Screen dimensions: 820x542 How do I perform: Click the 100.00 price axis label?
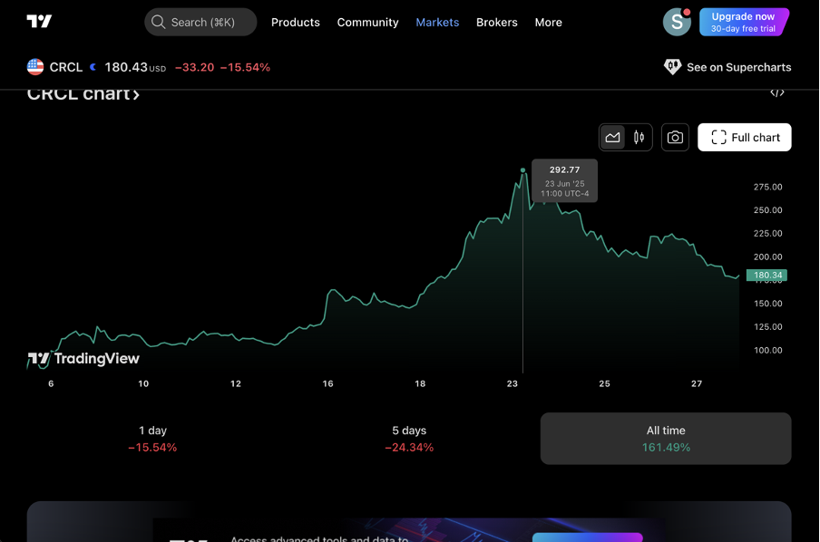click(x=767, y=350)
